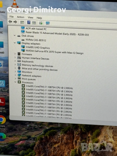The height and width of the screenshot is (156, 117).
Task: Select the fifth i7-10875H processor entry
Action: click(x=49, y=100)
